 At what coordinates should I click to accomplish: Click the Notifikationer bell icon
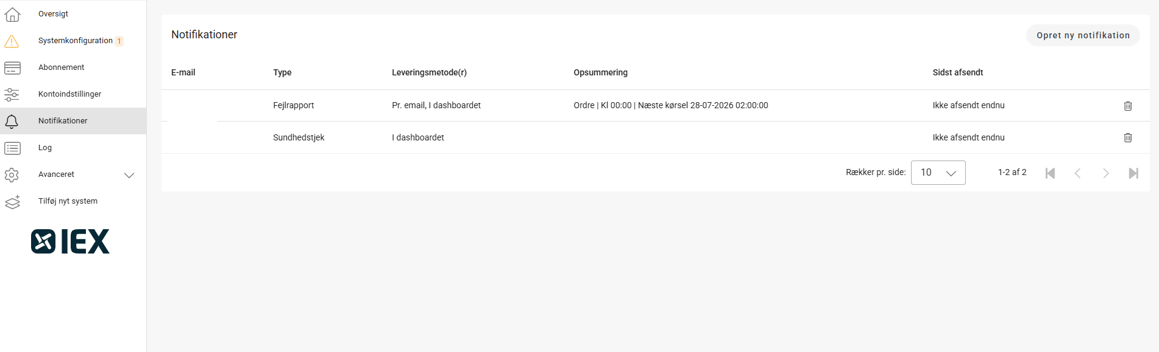[x=12, y=121]
